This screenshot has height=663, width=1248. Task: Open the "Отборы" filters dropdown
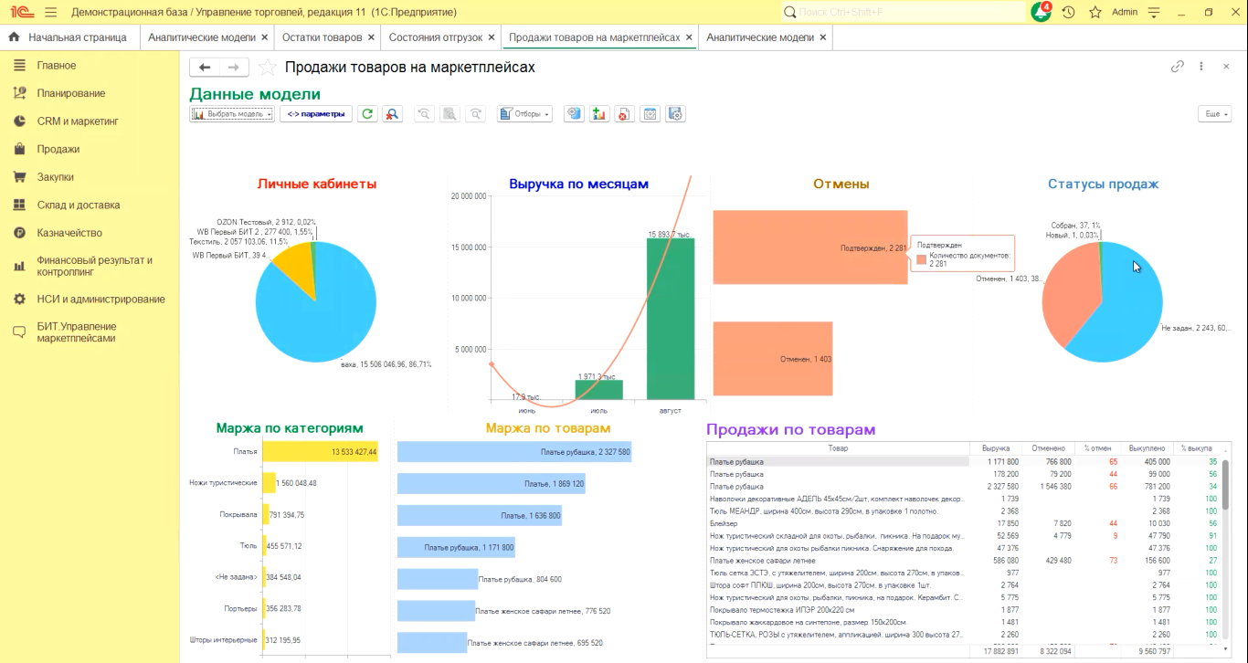pos(524,114)
